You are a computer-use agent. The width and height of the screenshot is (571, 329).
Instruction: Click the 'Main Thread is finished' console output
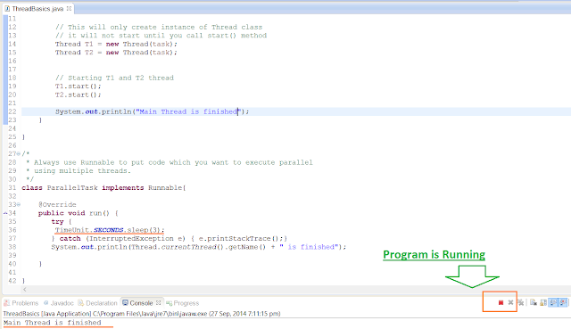(x=53, y=323)
